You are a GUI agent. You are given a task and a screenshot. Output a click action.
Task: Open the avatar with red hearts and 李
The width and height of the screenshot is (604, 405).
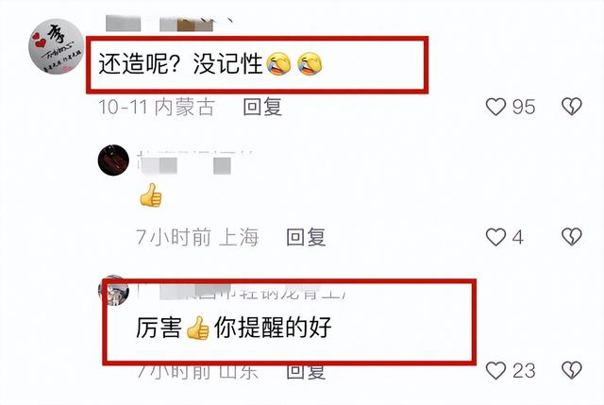tap(57, 46)
